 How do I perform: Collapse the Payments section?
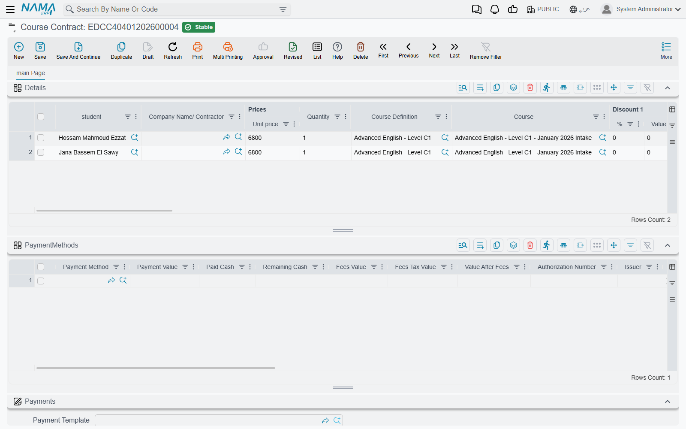[x=668, y=402]
